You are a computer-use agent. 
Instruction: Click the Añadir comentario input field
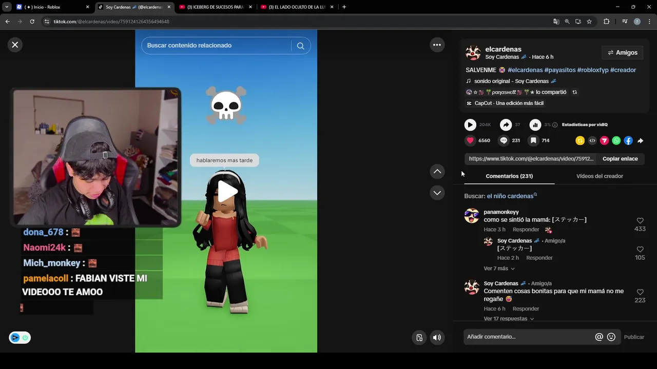coord(529,337)
